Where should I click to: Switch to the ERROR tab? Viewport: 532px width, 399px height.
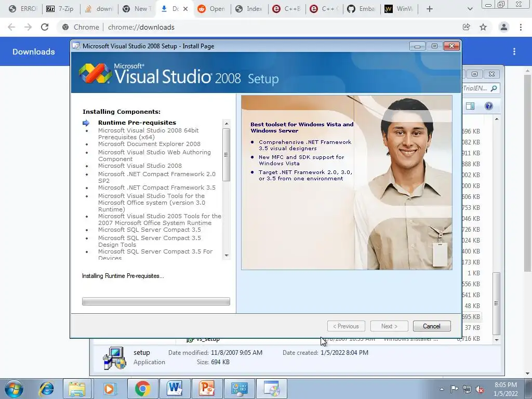[23, 9]
